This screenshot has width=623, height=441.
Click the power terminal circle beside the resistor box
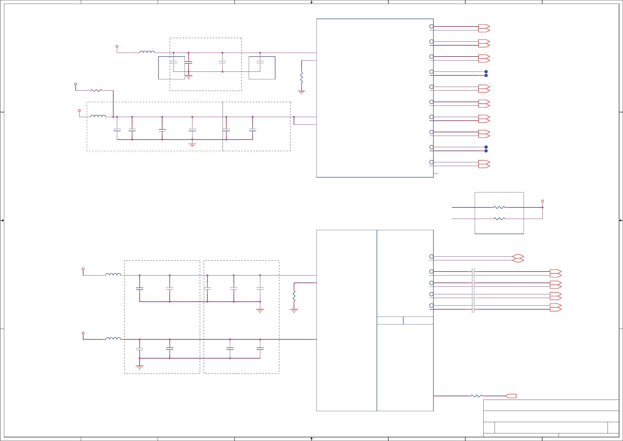coord(542,201)
